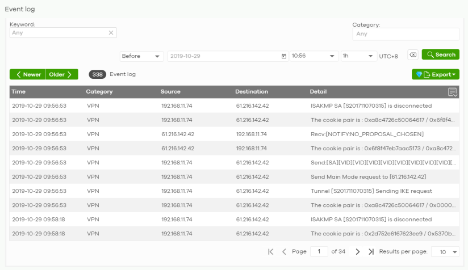468x270 pixels.
Task: Click the page number input box
Action: [x=319, y=252]
